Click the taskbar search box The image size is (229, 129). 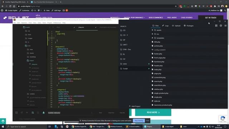click(x=26, y=126)
